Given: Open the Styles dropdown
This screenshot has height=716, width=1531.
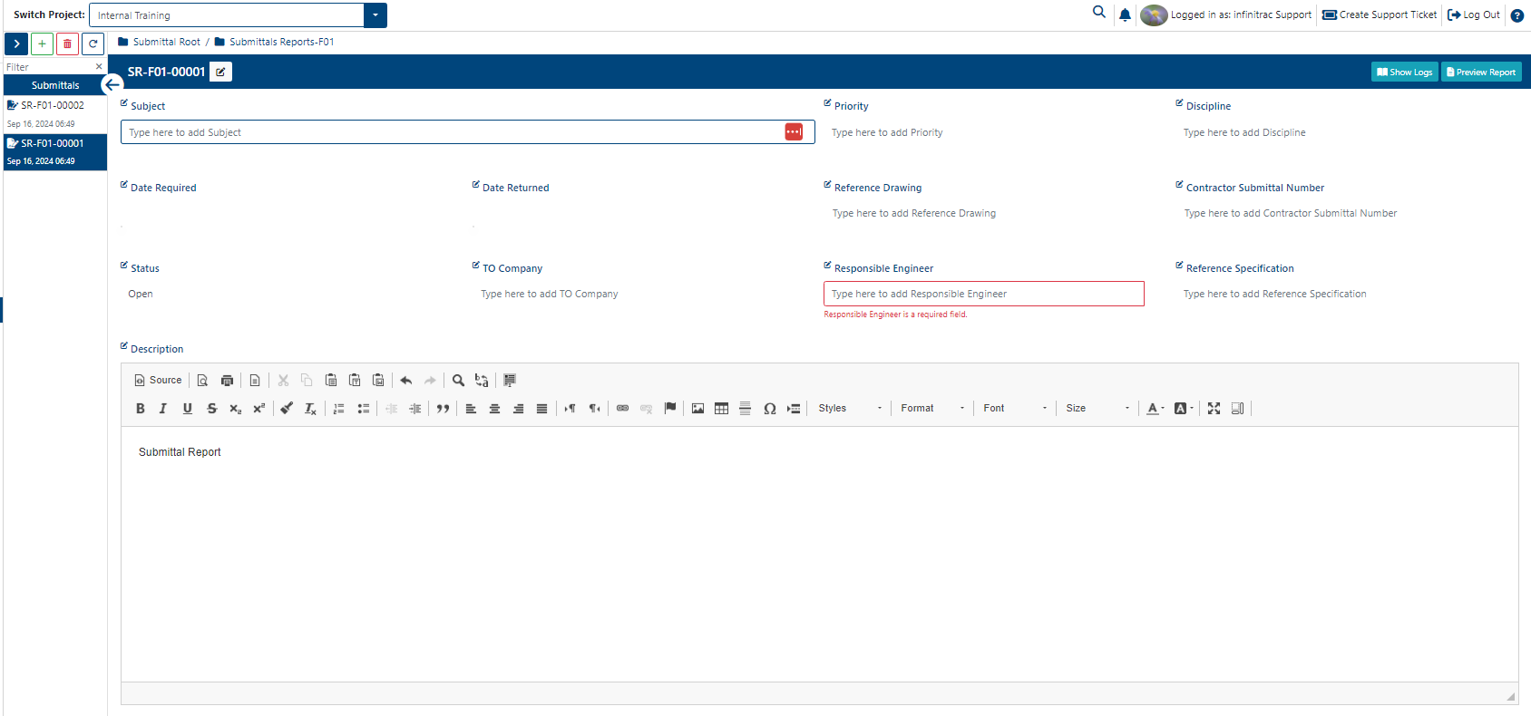Looking at the screenshot, I should click(850, 409).
